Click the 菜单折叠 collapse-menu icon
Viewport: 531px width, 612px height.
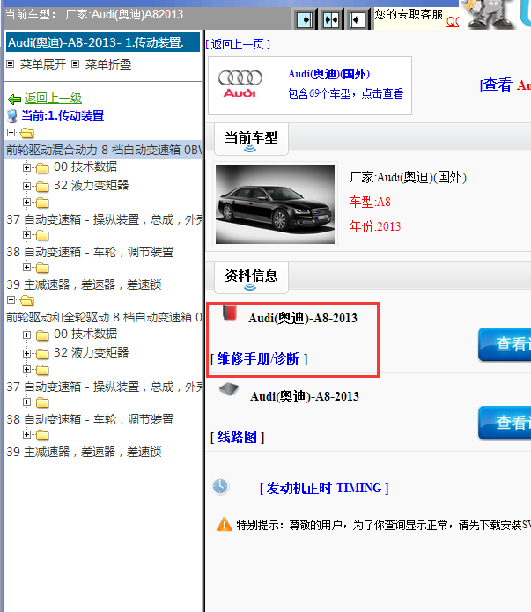76,64
